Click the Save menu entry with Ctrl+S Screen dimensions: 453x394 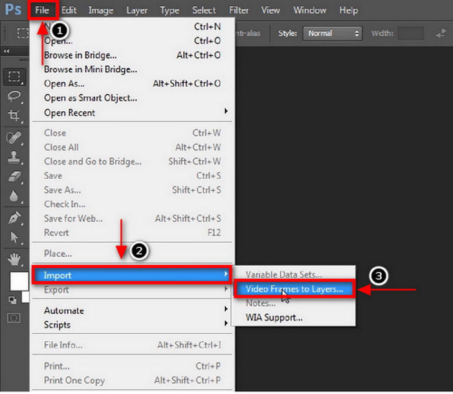[132, 175]
